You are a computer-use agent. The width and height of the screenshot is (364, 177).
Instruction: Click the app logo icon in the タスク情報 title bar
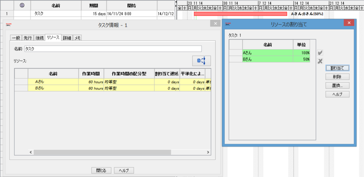click(x=9, y=25)
